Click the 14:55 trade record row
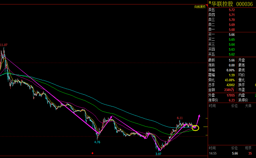This screenshot has height=158, width=256. 232,154
